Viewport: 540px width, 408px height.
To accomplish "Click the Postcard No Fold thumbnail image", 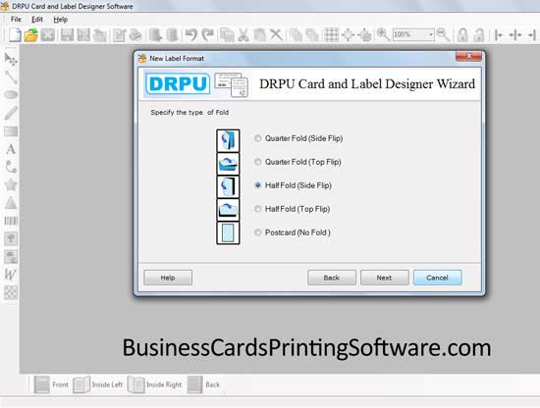I will pos(228,233).
